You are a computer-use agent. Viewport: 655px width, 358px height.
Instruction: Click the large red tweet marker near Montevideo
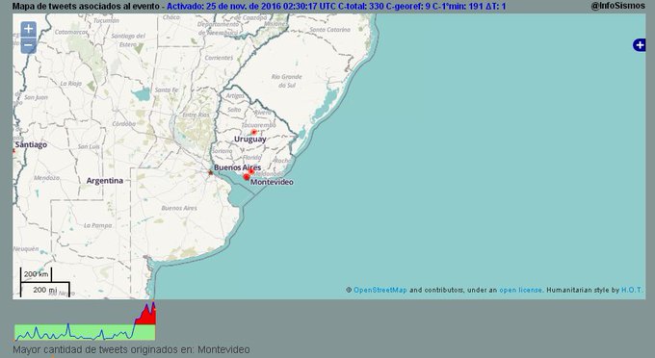pyautogui.click(x=247, y=177)
